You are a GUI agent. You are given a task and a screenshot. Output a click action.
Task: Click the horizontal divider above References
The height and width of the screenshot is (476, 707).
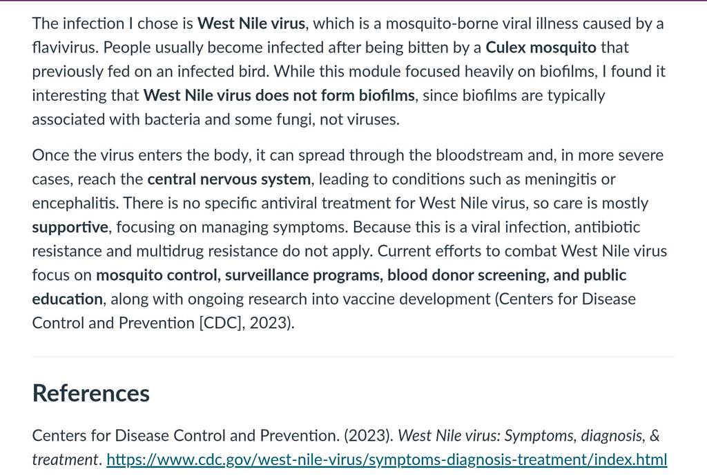(353, 356)
